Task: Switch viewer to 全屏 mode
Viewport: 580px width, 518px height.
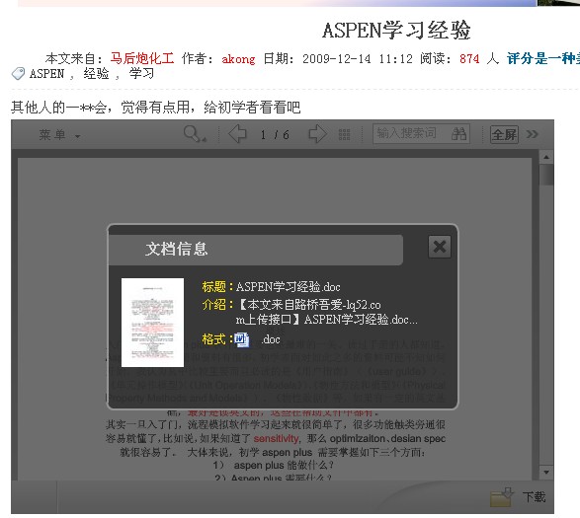Action: (x=504, y=134)
